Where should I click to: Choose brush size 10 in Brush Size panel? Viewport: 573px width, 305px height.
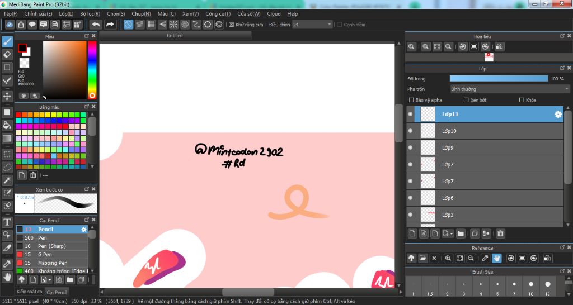530,287
